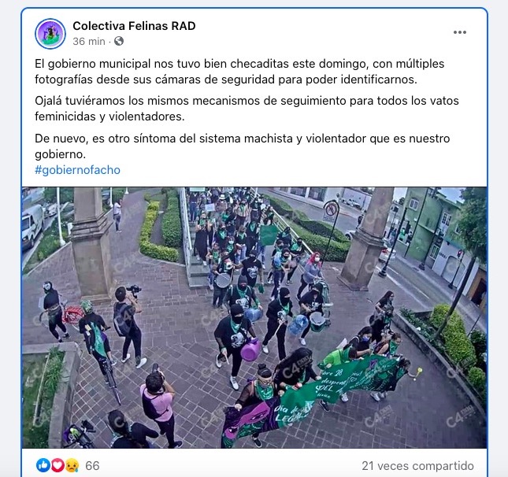Open the 21 veces compartido shares list
Viewport: 508px width, 477px height.
click(x=417, y=466)
